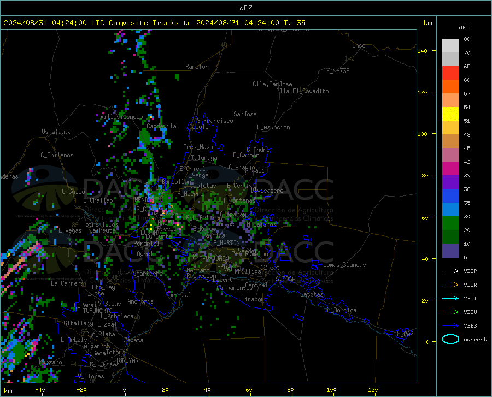Screen dimensions: 492x397
Task: Click the E_Challao place label
Action: pos(98,200)
